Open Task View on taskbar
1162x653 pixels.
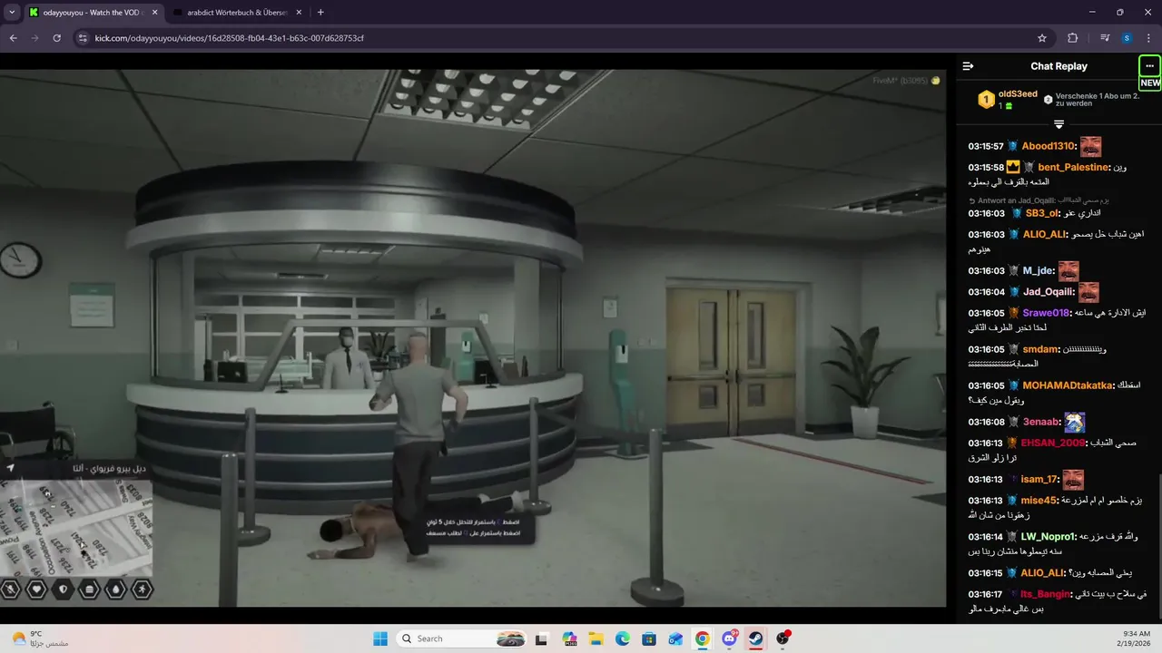tap(543, 638)
